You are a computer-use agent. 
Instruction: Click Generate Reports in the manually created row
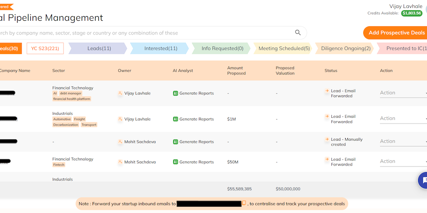[x=196, y=142]
